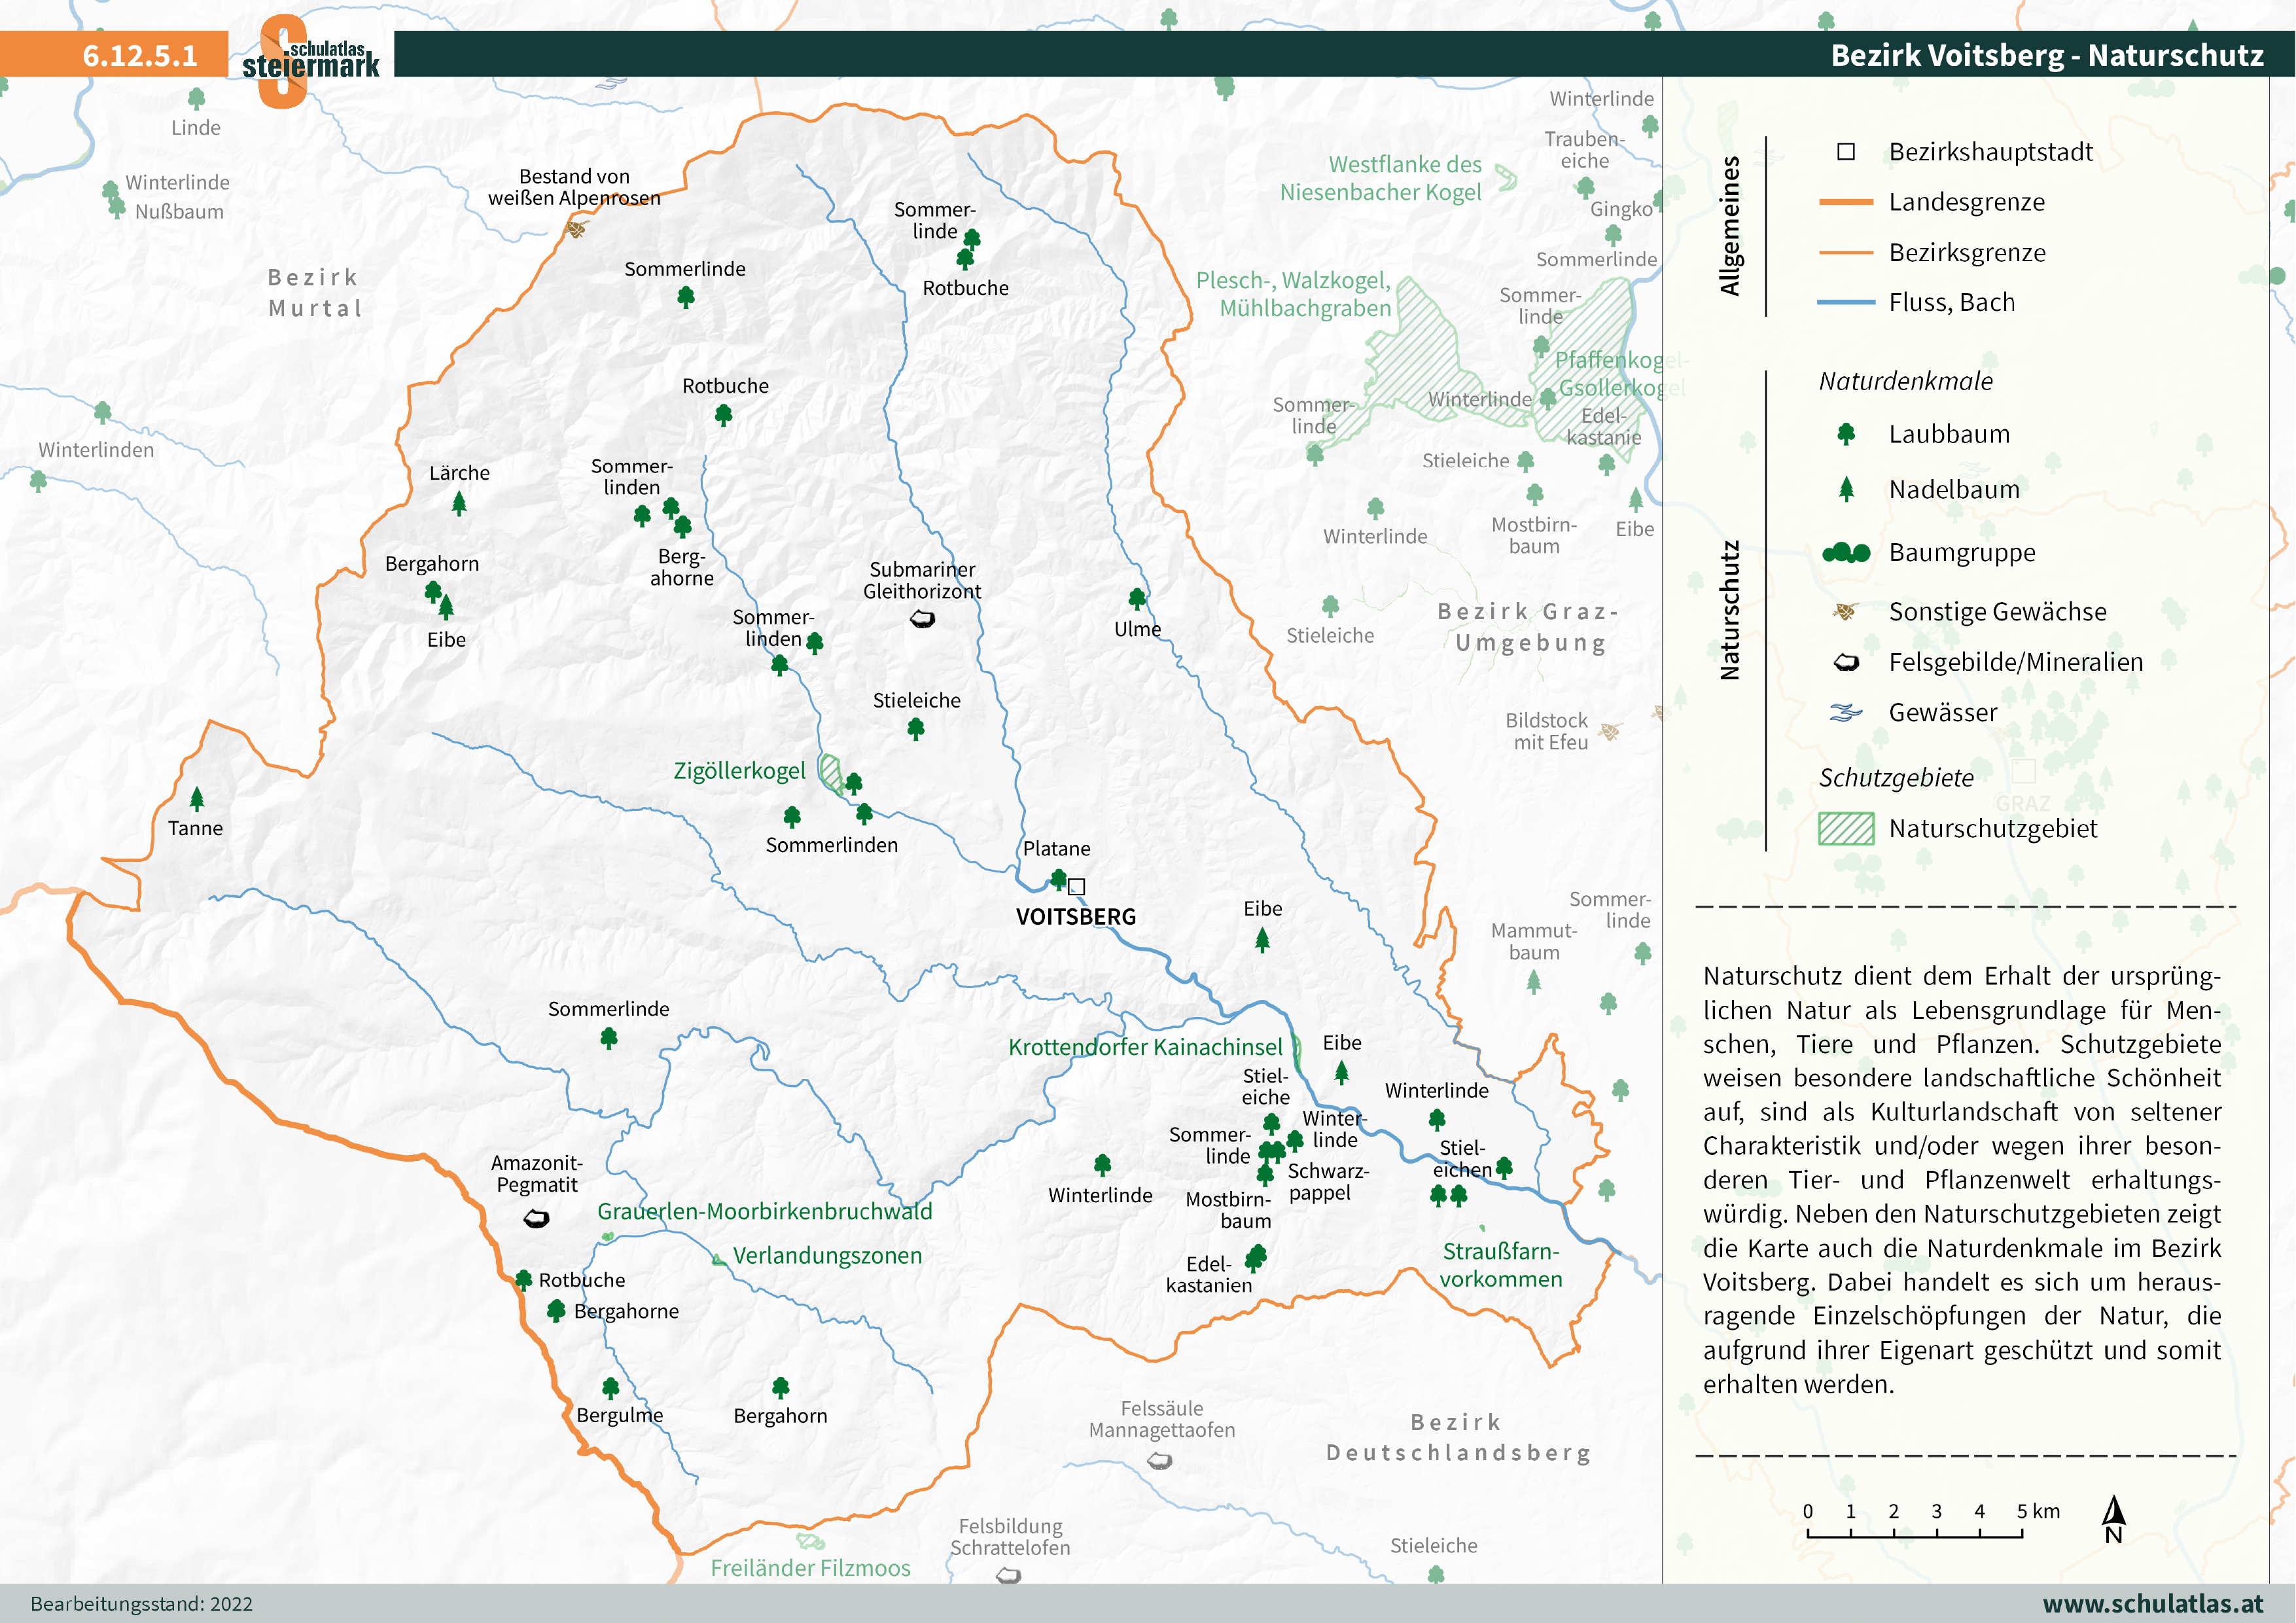The image size is (2296, 1623).
Task: Click the Platane tree icon near Voitsberg
Action: (1058, 879)
